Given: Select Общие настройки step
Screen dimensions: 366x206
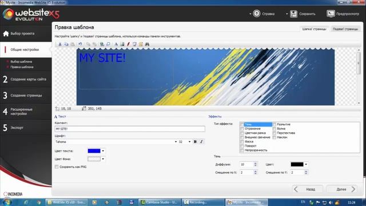Looking at the screenshot, I should (x=26, y=50).
